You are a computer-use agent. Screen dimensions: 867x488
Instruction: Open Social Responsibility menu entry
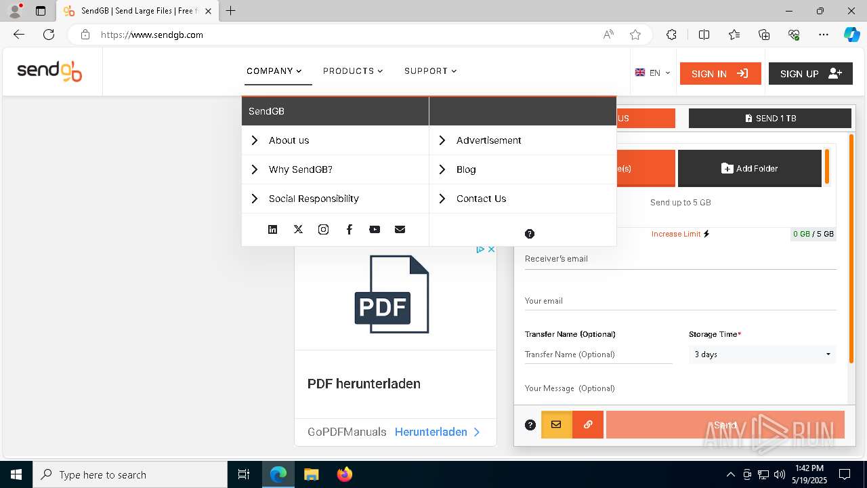point(335,199)
